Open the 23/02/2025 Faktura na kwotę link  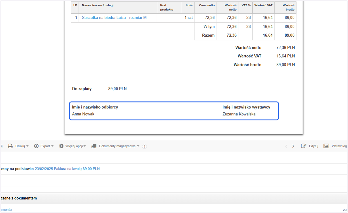click(67, 169)
